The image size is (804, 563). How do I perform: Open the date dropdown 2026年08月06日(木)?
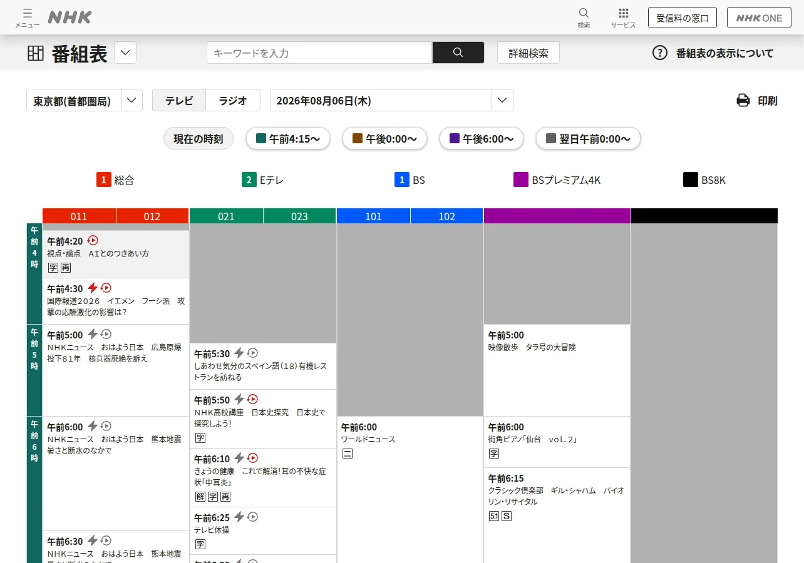(x=391, y=100)
